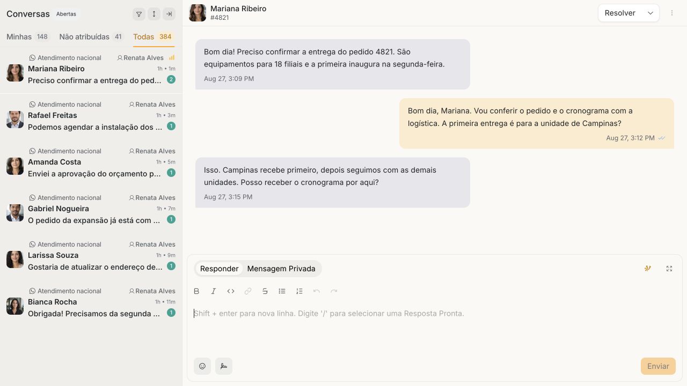Select the Responder mode
Screen dimensions: 687x386
click(x=219, y=269)
